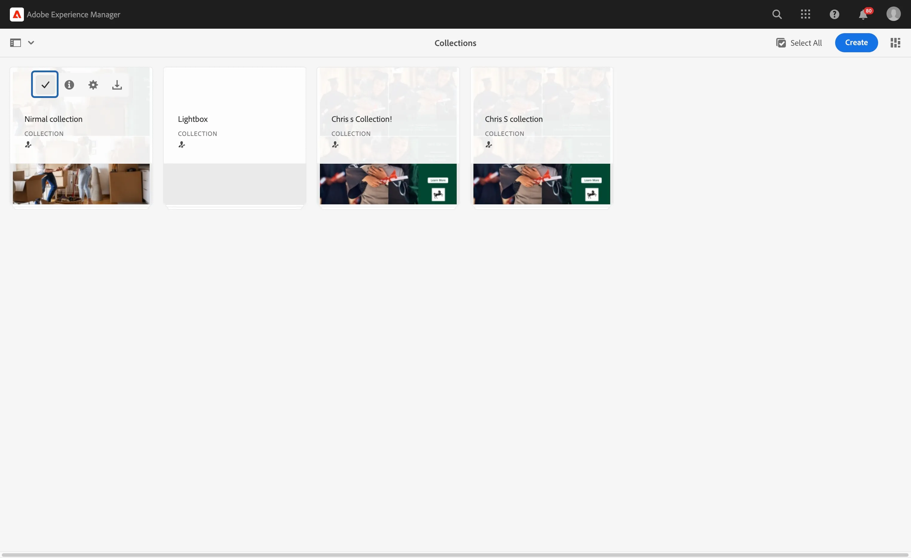The width and height of the screenshot is (911, 558).
Task: Open the Lightbox collection title
Action: 193,119
